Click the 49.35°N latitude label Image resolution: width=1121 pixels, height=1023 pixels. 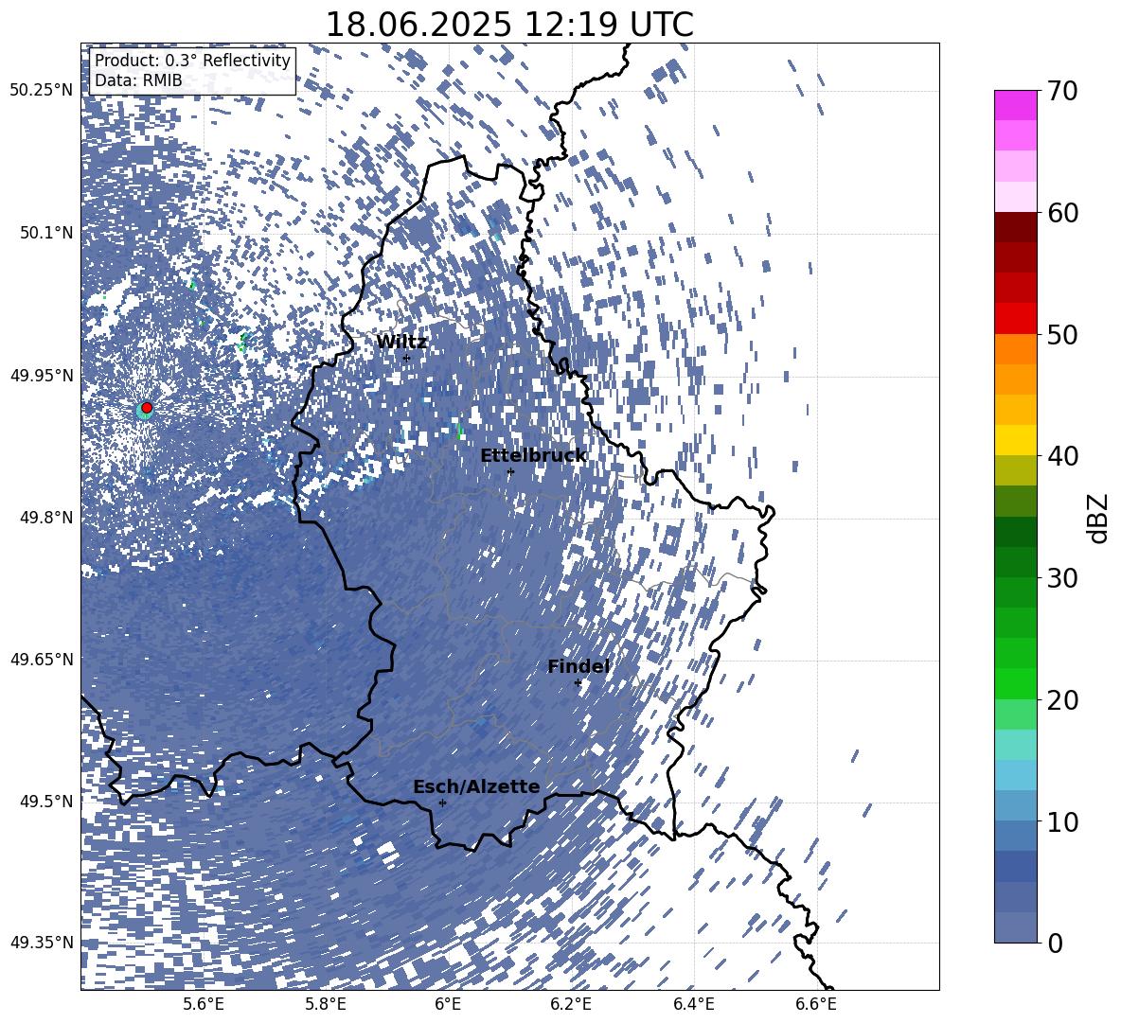coord(42,943)
